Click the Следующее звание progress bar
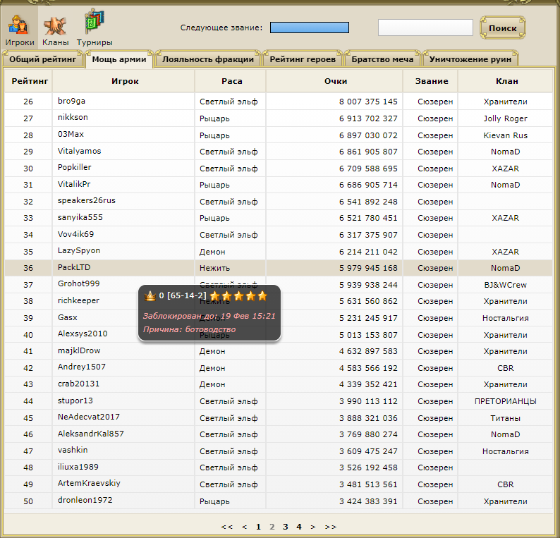This screenshot has height=538, width=560. tap(310, 27)
